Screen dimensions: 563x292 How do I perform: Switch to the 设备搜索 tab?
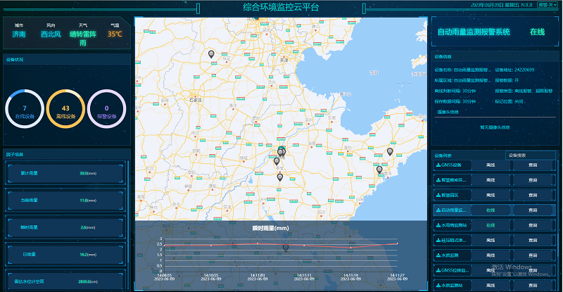pyautogui.click(x=531, y=155)
